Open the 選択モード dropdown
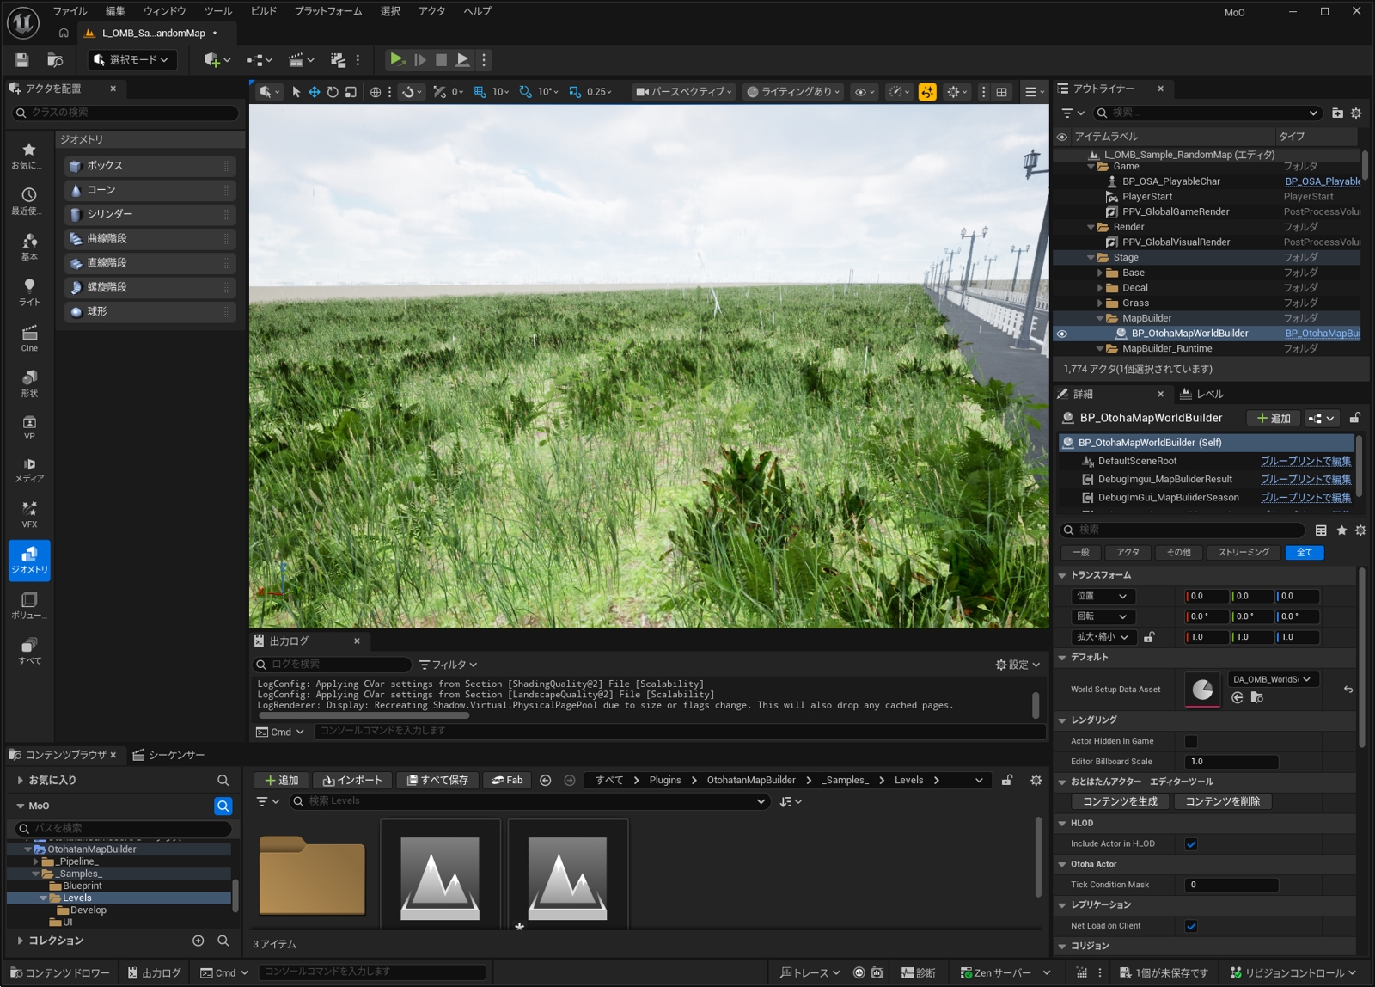This screenshot has height=987, width=1375. pyautogui.click(x=133, y=59)
